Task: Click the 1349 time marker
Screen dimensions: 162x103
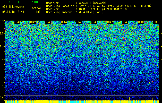Action: point(141,22)
